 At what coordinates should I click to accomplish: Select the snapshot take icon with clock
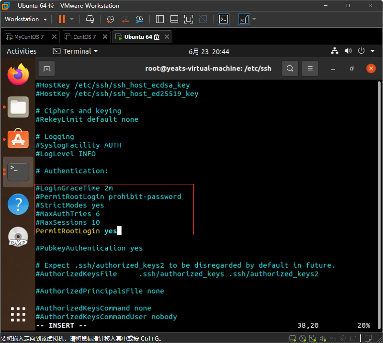click(x=110, y=19)
